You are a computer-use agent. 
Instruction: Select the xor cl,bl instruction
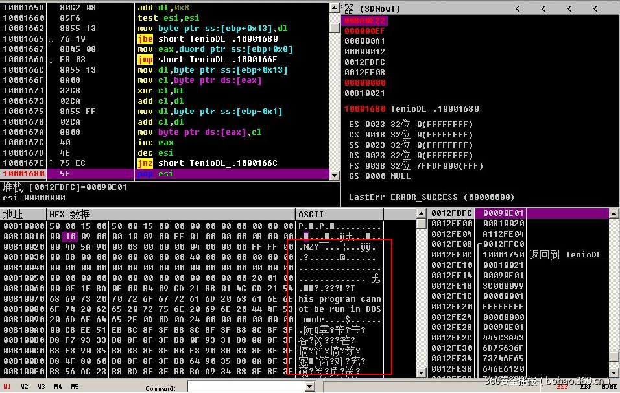tap(161, 91)
